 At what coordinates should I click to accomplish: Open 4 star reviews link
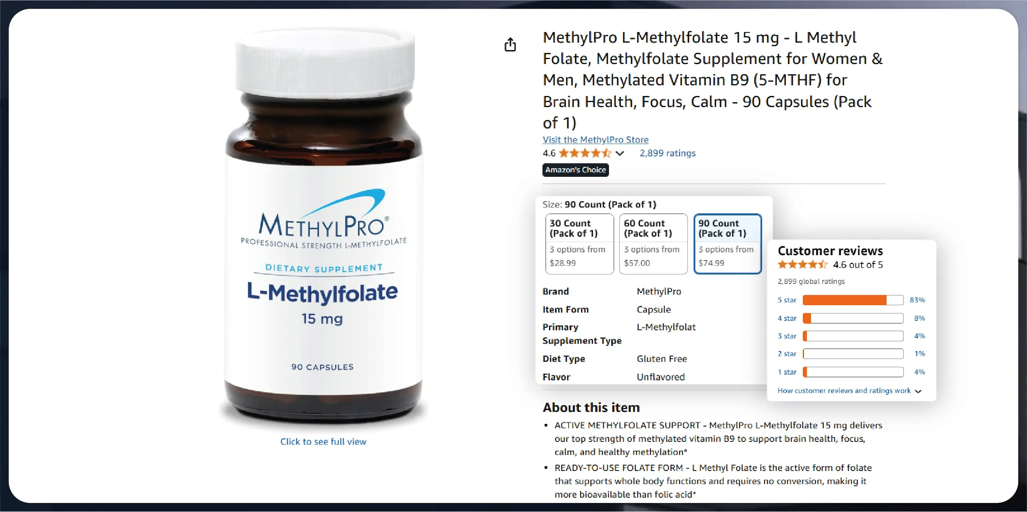pyautogui.click(x=787, y=318)
